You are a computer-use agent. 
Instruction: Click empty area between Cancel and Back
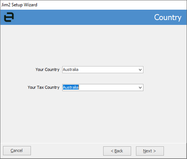click(67, 151)
